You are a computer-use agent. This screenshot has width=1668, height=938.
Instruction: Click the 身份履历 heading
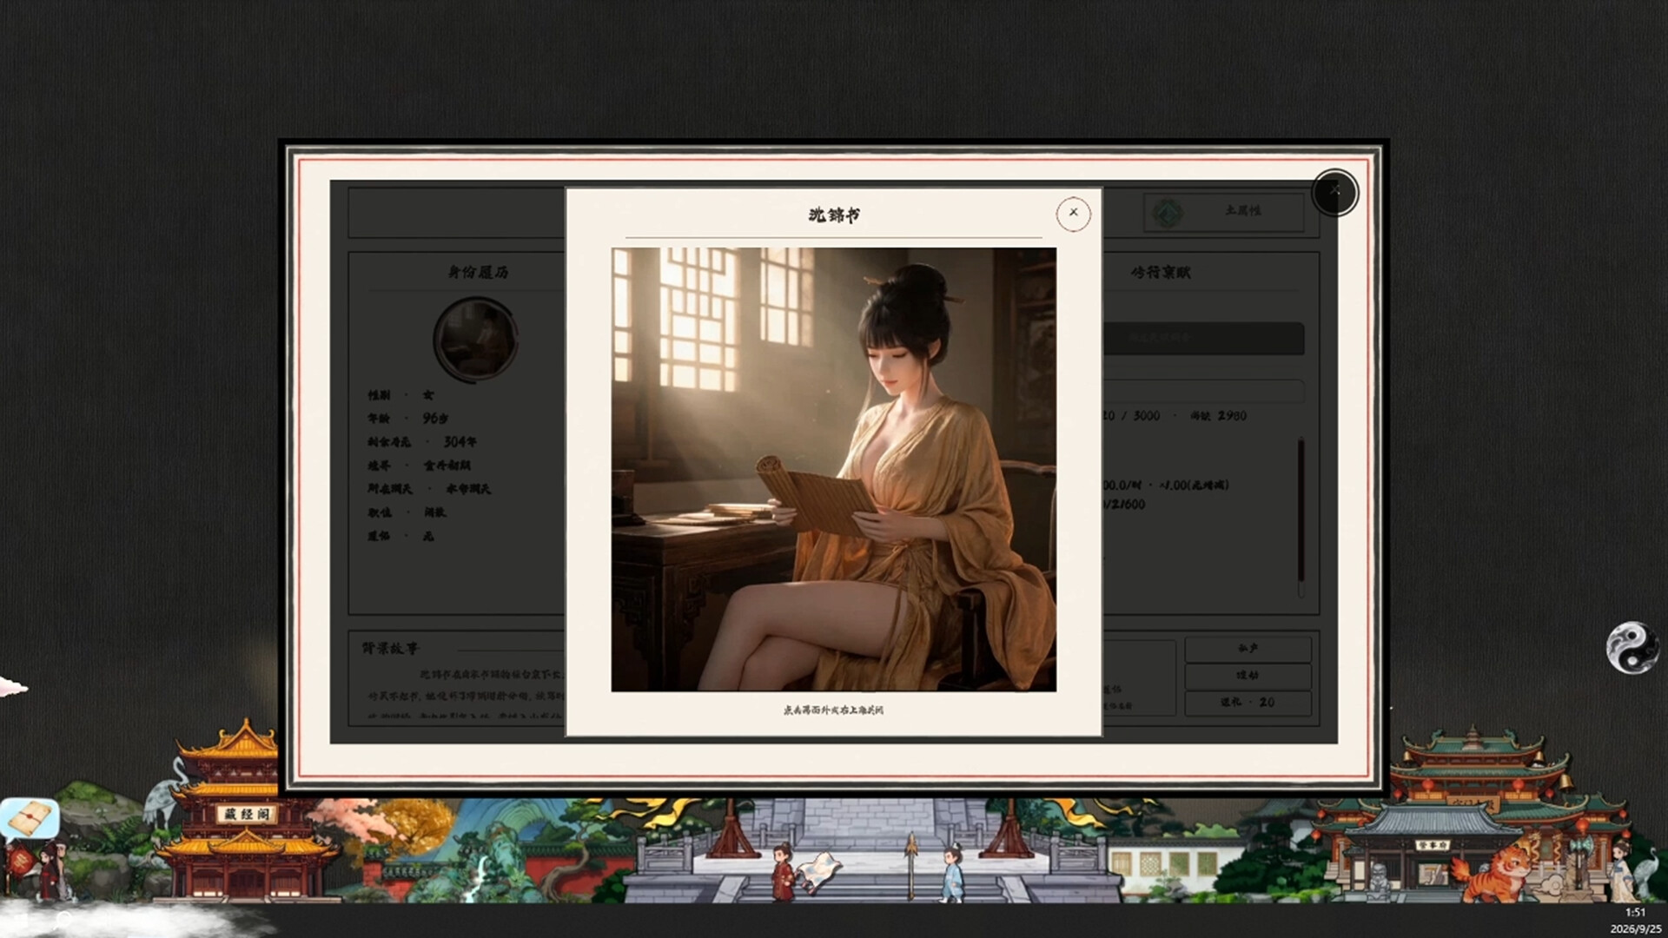[478, 272]
